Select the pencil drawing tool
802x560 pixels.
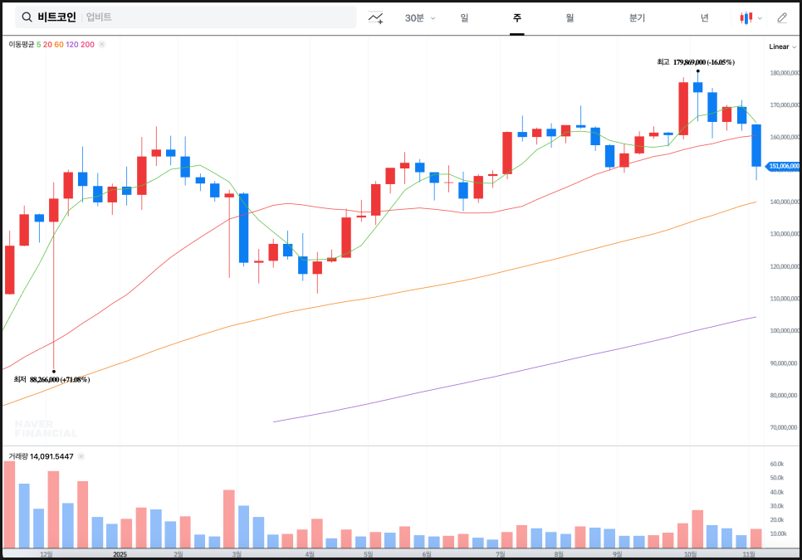click(x=782, y=17)
